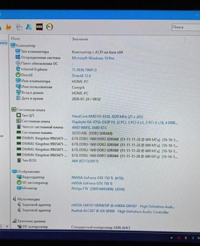200x246 pixels.
Task: Click the icon next to Тип компьютера
Action: click(x=18, y=51)
